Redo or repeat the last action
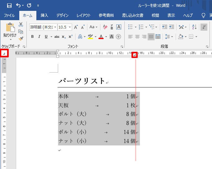 pyautogui.click(x=29, y=5)
